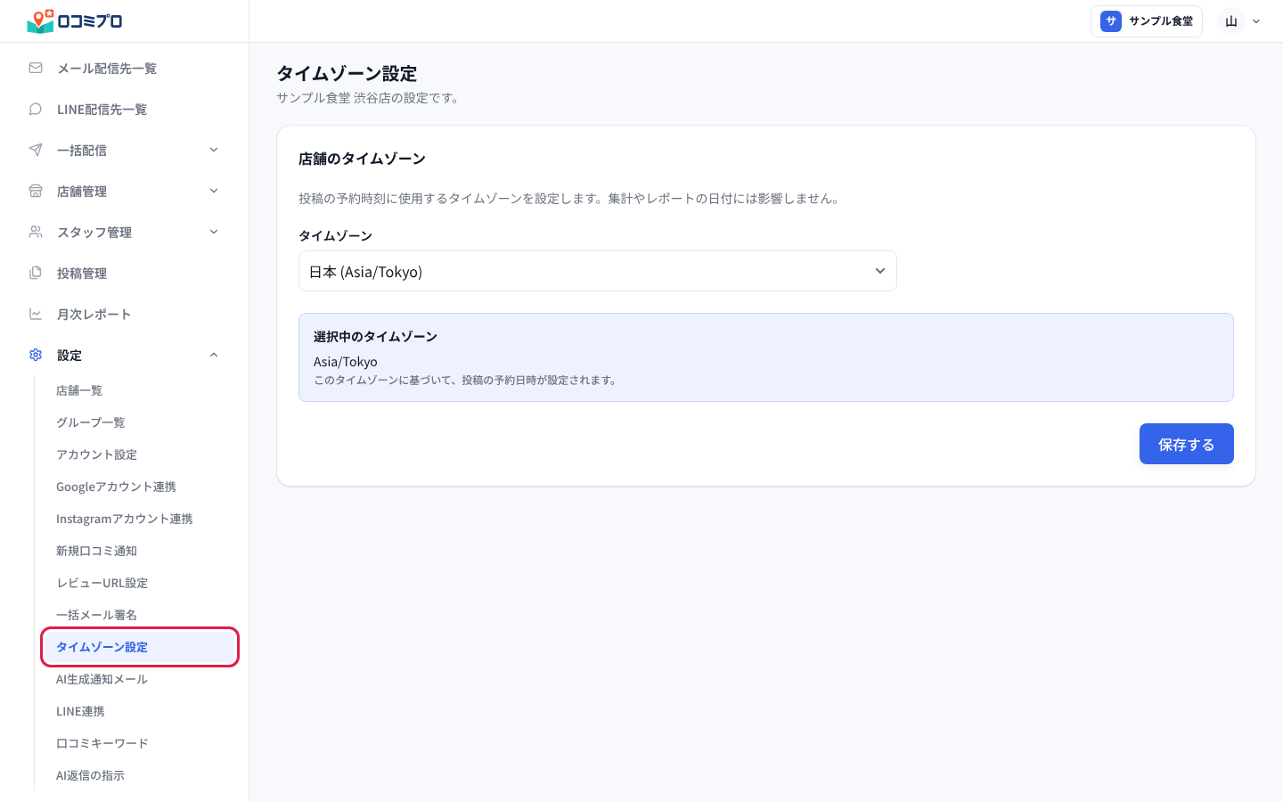Click the タイムゾーン field label

pos(335,235)
